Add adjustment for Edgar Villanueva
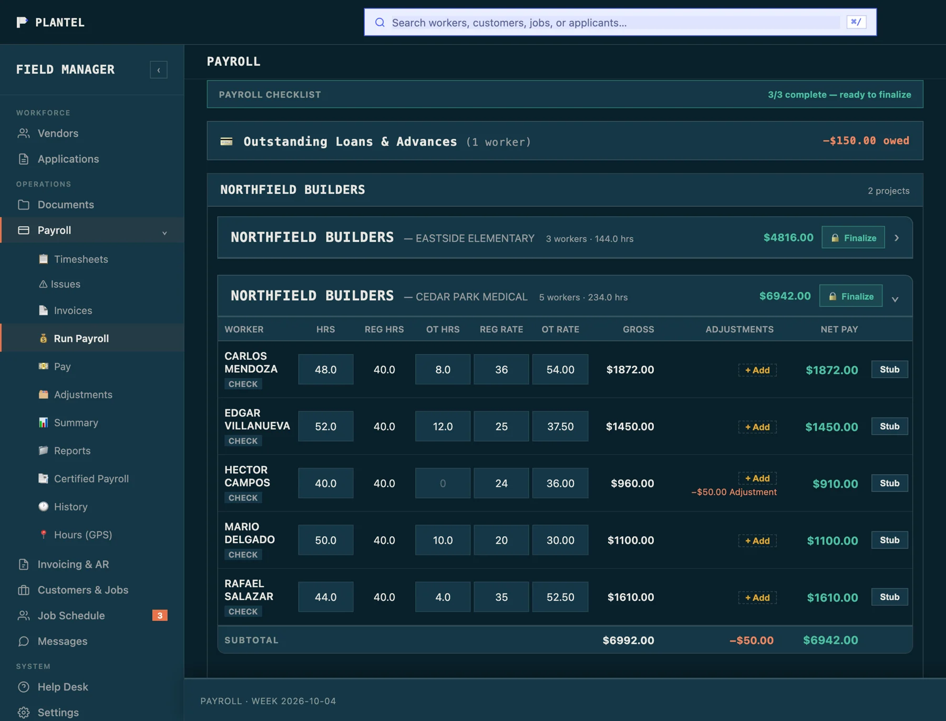Screen dimensions: 946x721 click(x=757, y=427)
